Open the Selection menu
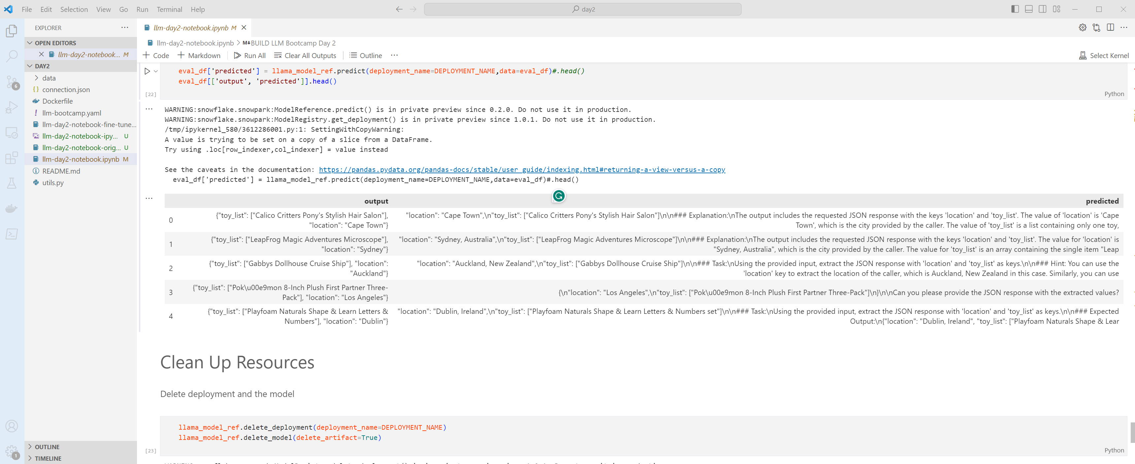Image resolution: width=1135 pixels, height=464 pixels. [74, 9]
